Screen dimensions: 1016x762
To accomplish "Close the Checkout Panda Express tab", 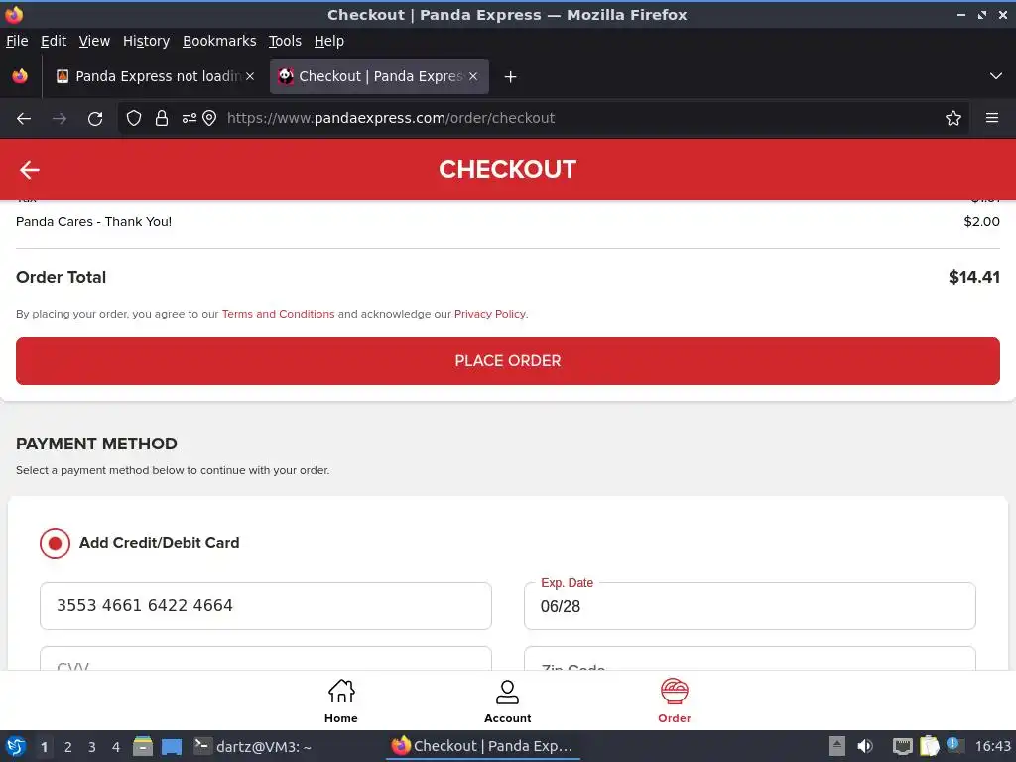I will click(x=473, y=76).
